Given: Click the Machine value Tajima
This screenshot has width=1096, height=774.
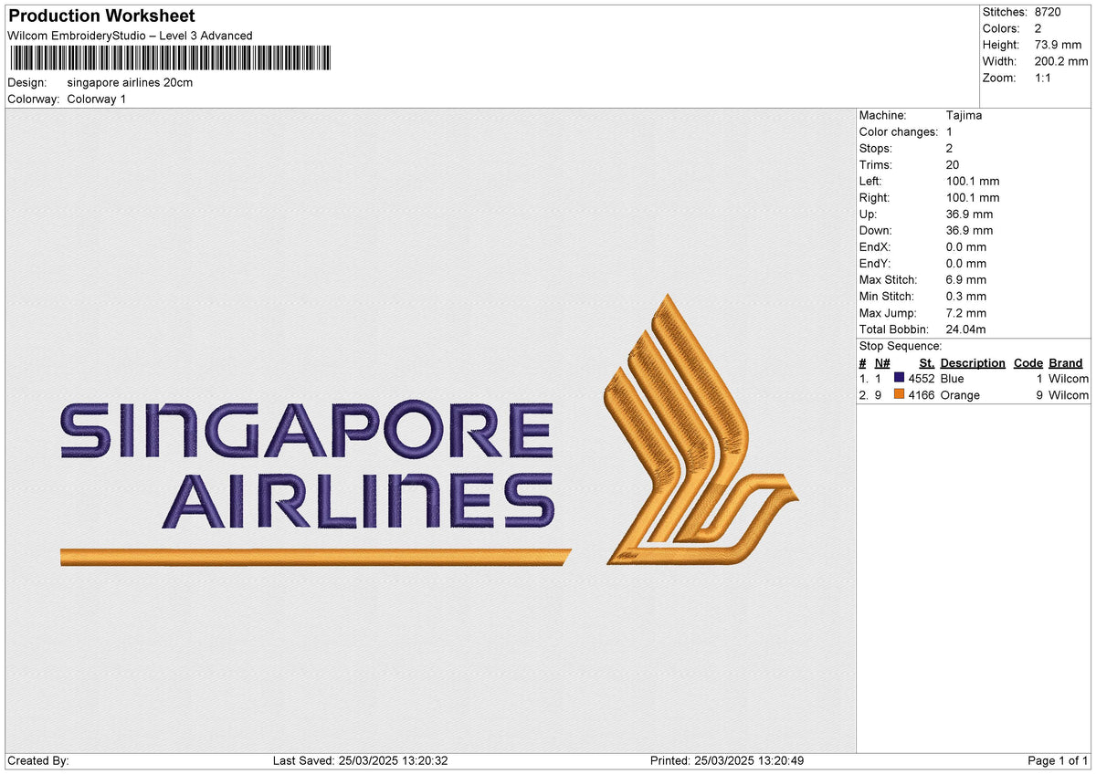Looking at the screenshot, I should click(x=964, y=116).
